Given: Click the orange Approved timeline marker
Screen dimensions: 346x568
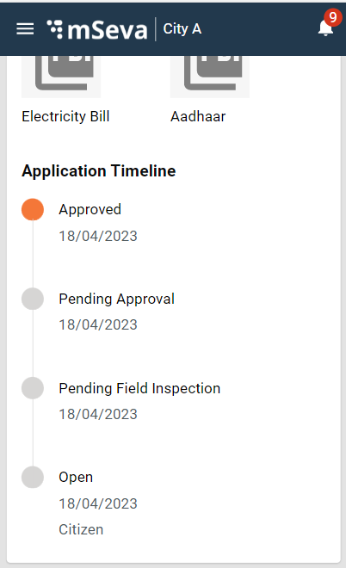Looking at the screenshot, I should (33, 209).
